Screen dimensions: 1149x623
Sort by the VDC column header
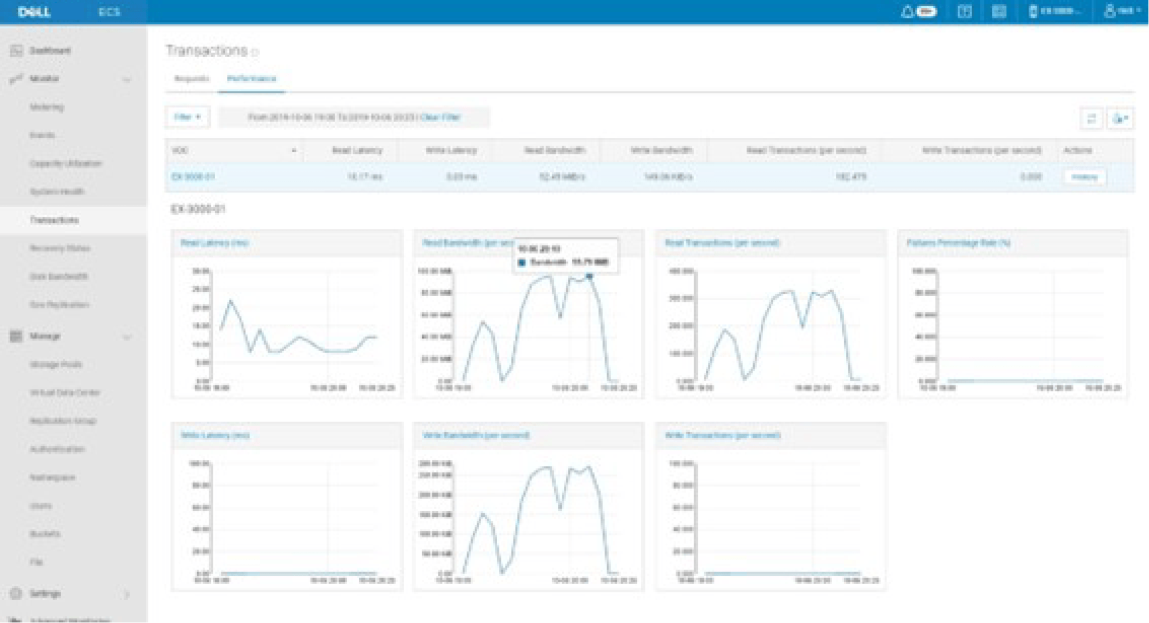pos(234,150)
